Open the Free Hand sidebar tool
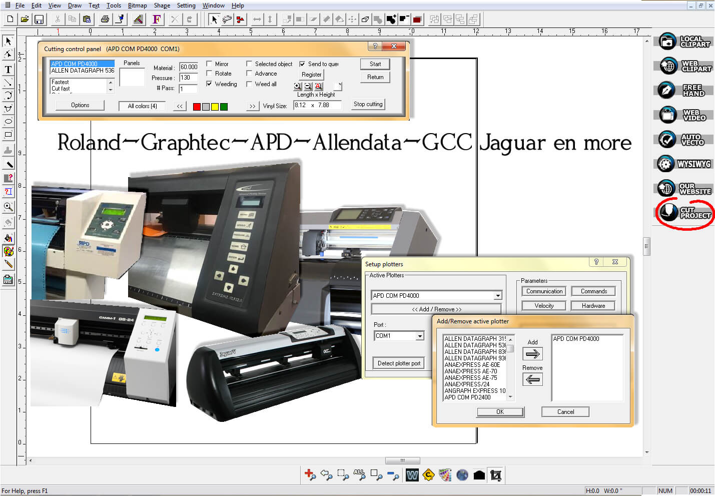The image size is (715, 496). pyautogui.click(x=683, y=90)
